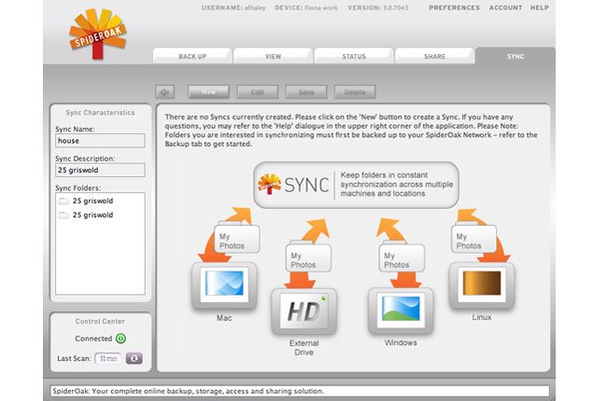The image size is (607, 401).
Task: Click the 'Control Center' heading
Action: (100, 322)
